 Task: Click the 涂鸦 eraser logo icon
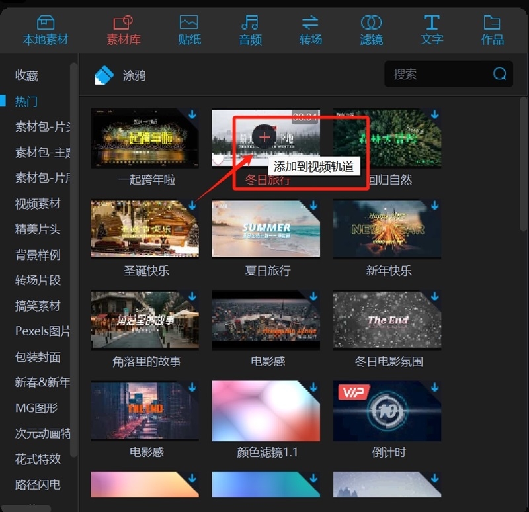tap(104, 75)
